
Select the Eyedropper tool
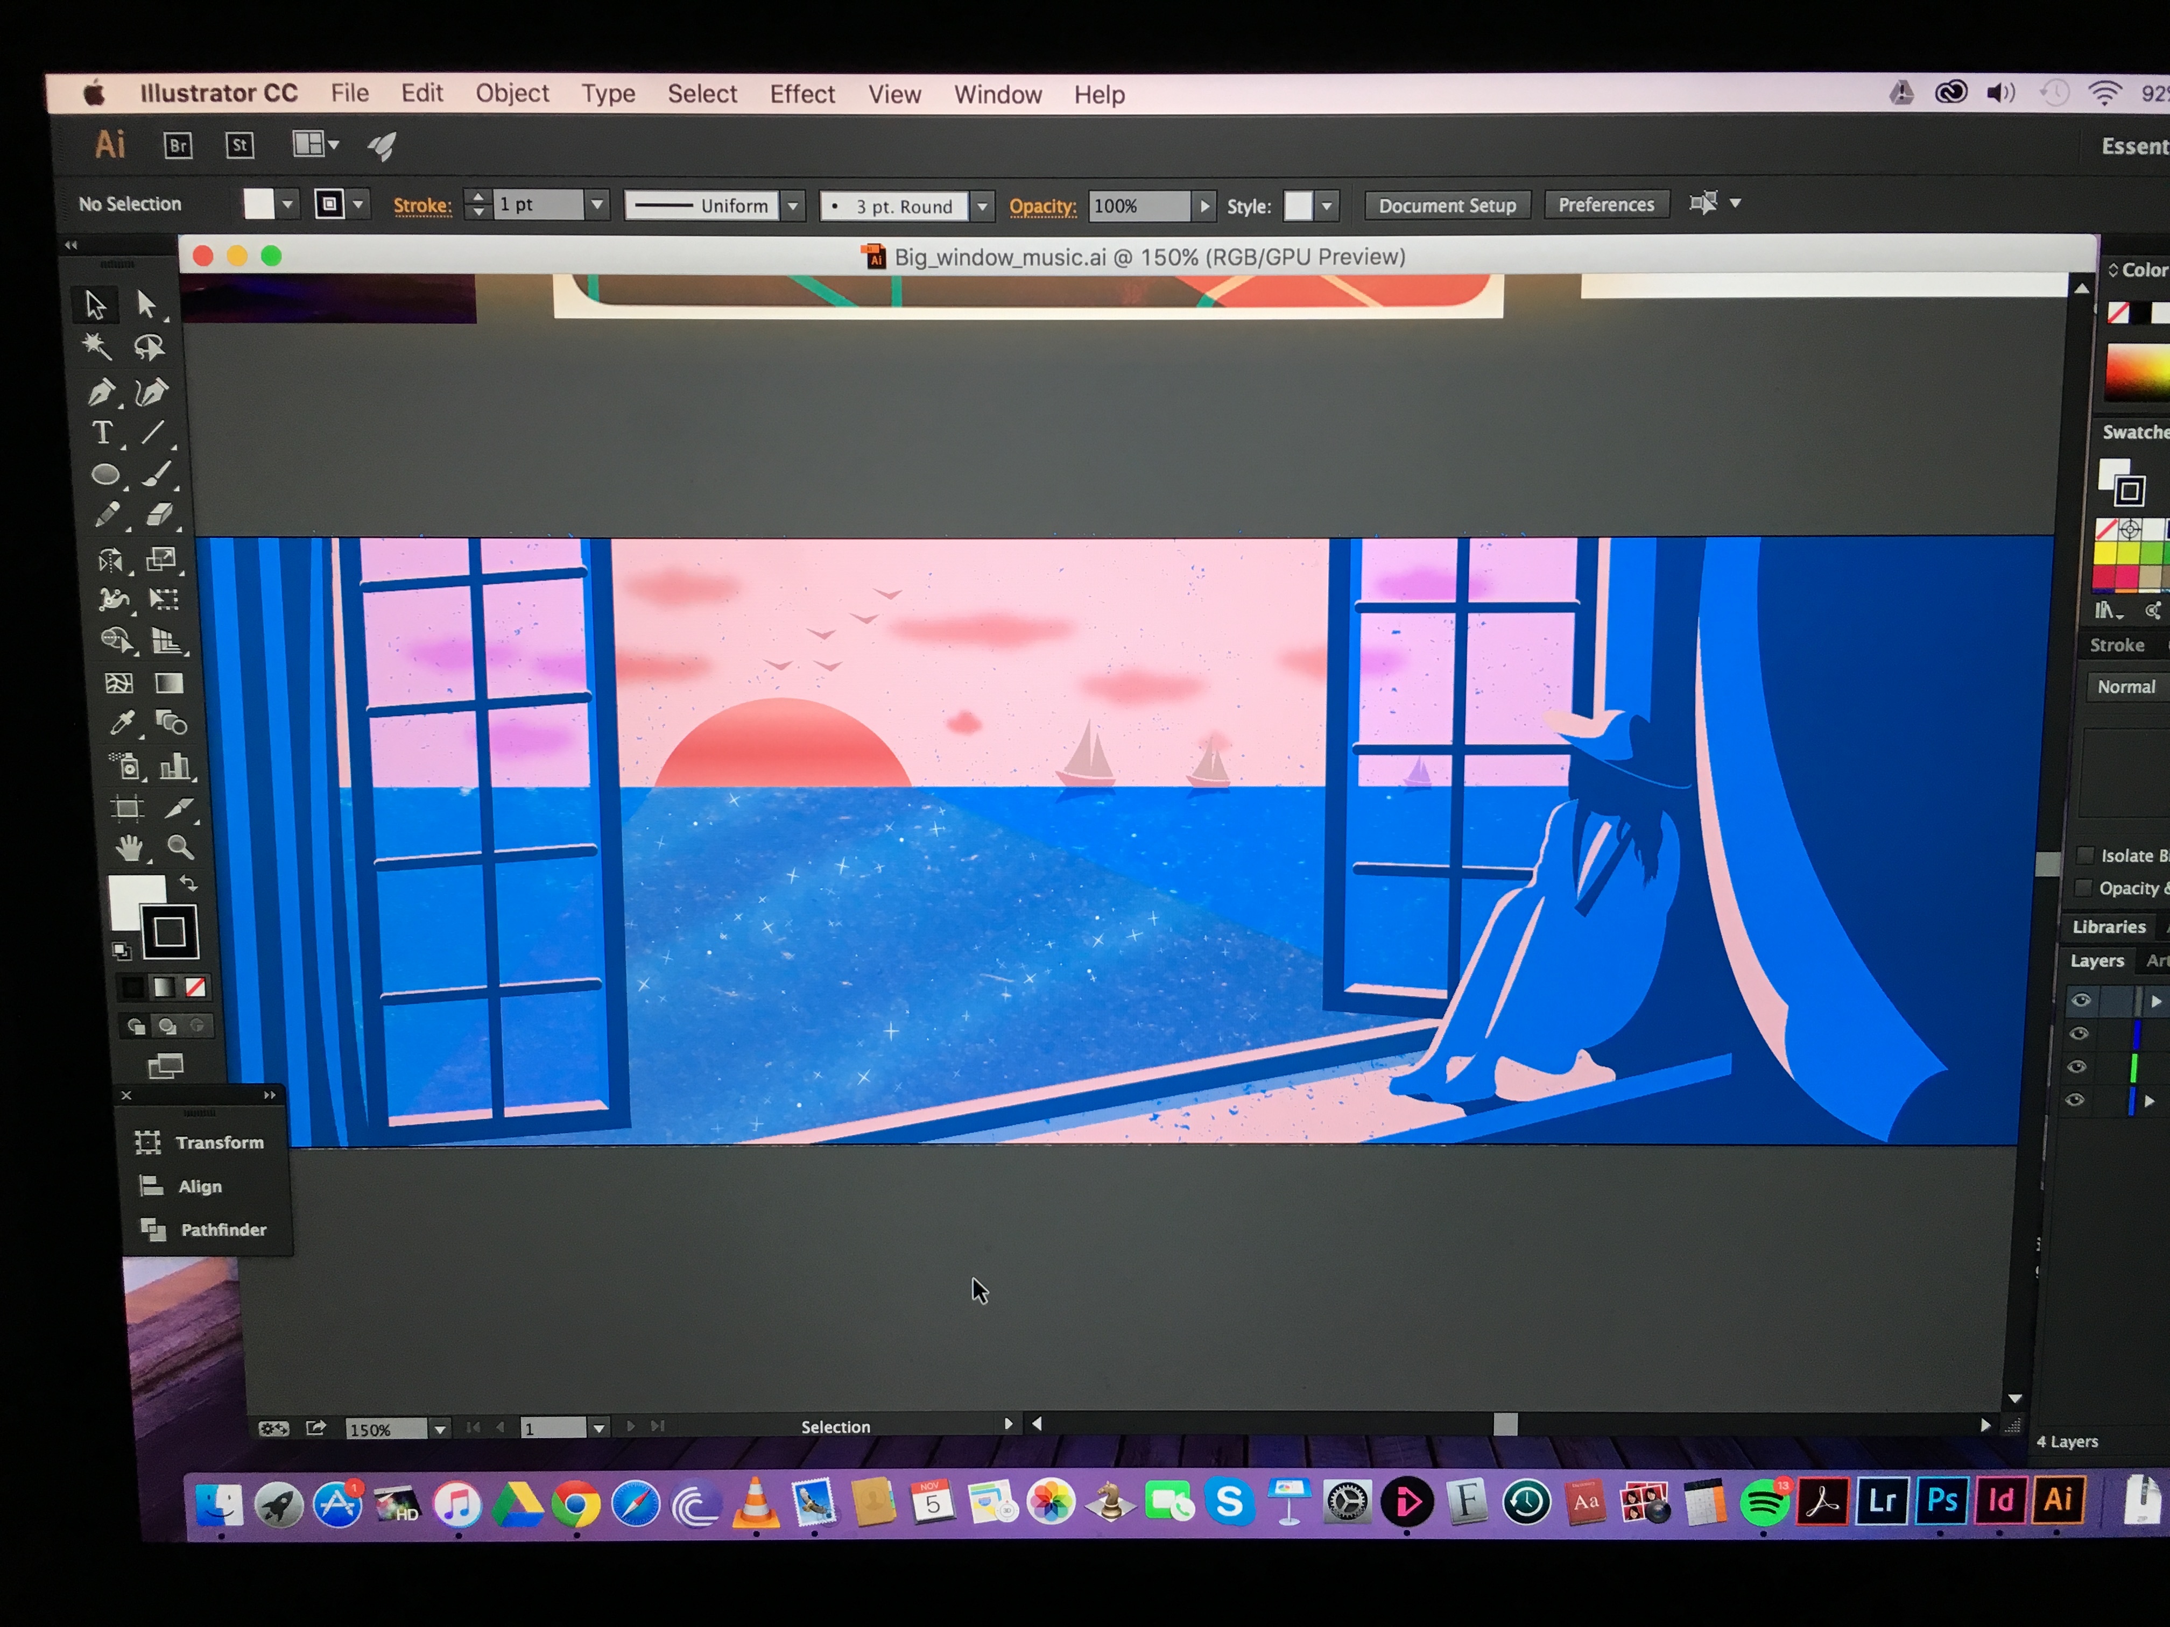tap(122, 724)
